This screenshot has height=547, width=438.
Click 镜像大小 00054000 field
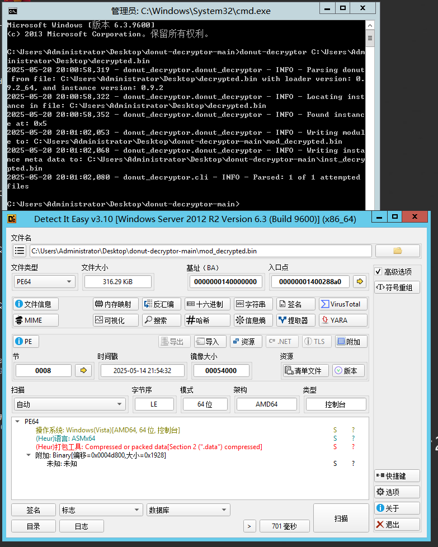pos(222,370)
